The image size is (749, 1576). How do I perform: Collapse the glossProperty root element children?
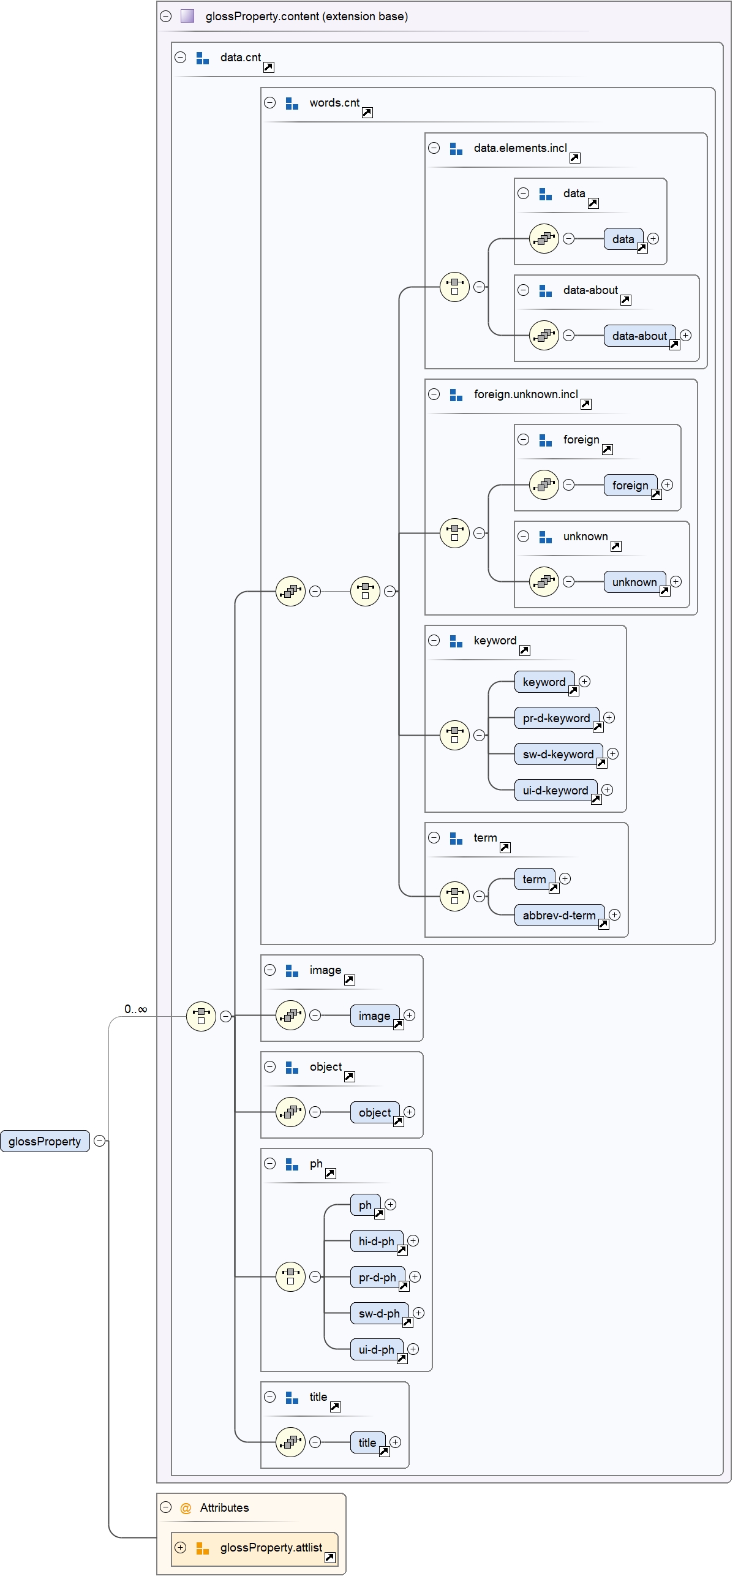click(x=100, y=1141)
